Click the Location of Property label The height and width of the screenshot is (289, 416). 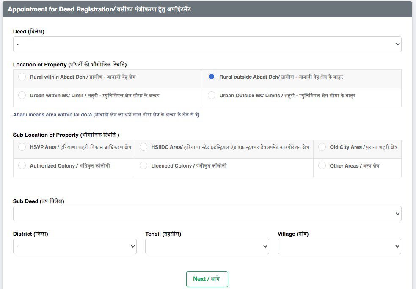tap(70, 65)
